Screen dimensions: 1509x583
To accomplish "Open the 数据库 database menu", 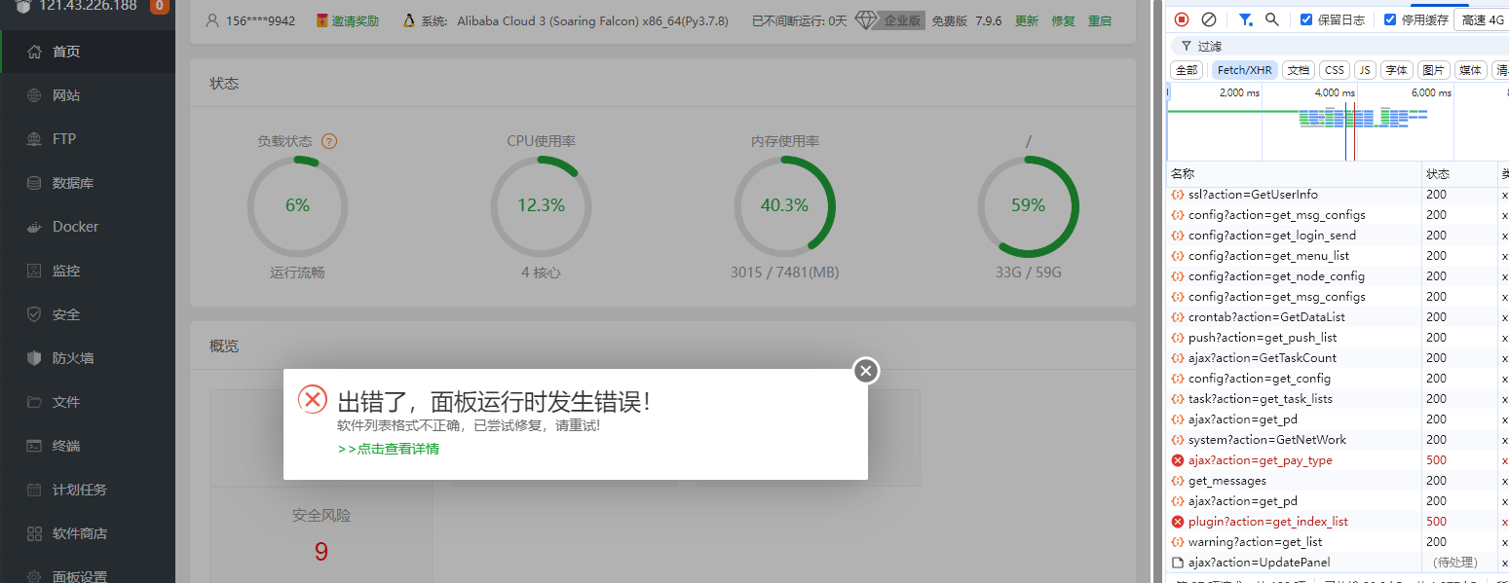I will (88, 183).
